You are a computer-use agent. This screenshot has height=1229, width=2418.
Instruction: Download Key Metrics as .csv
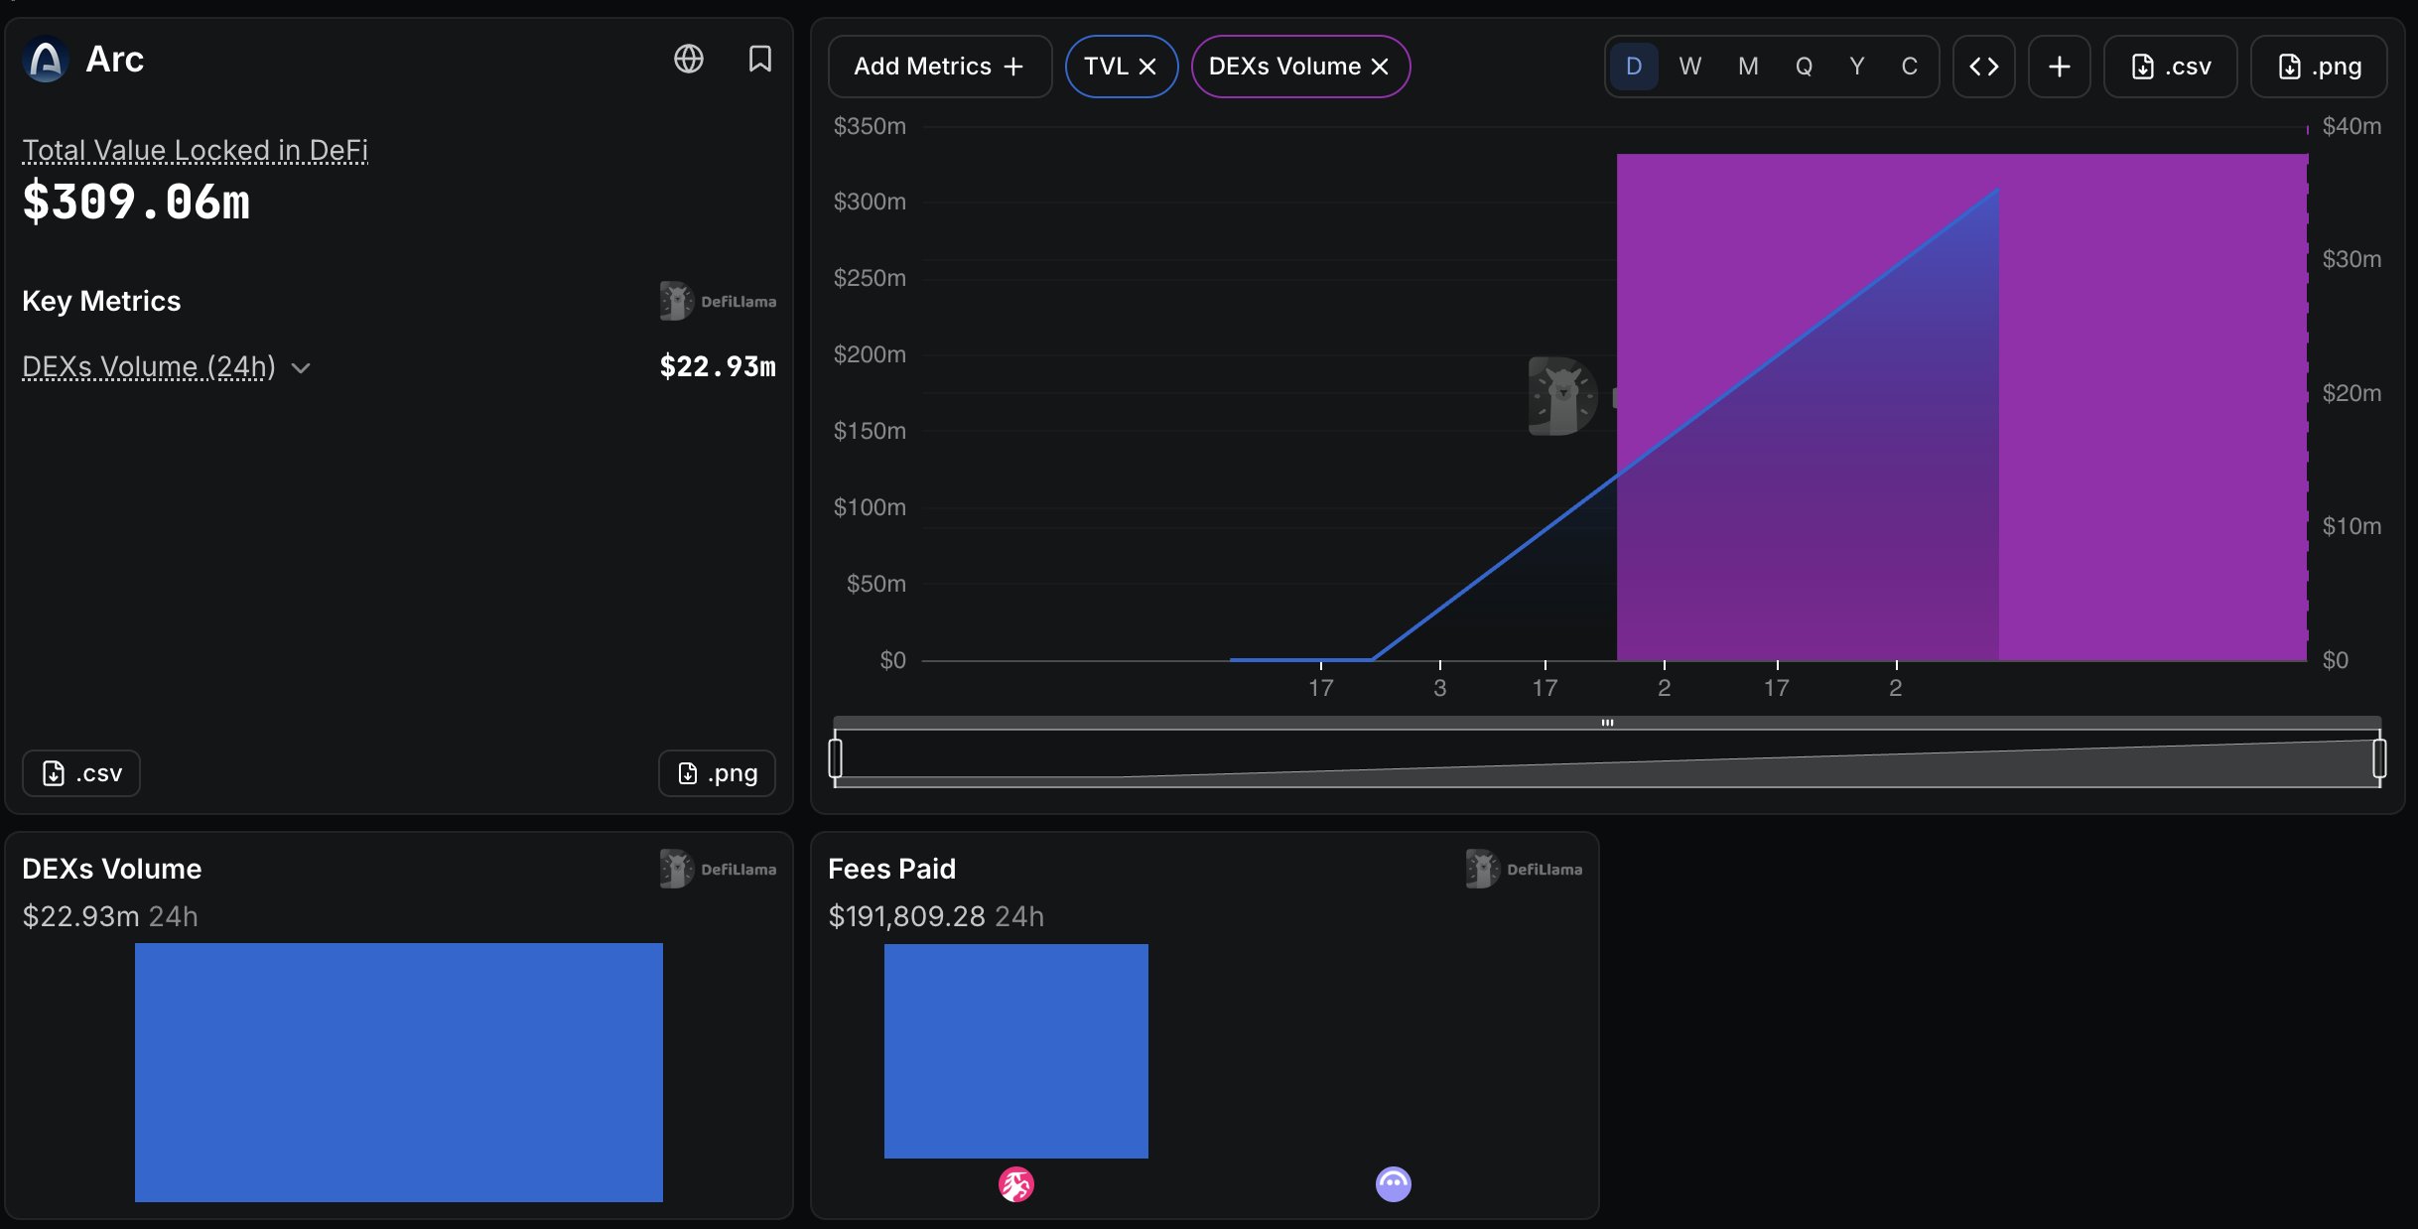pos(81,773)
